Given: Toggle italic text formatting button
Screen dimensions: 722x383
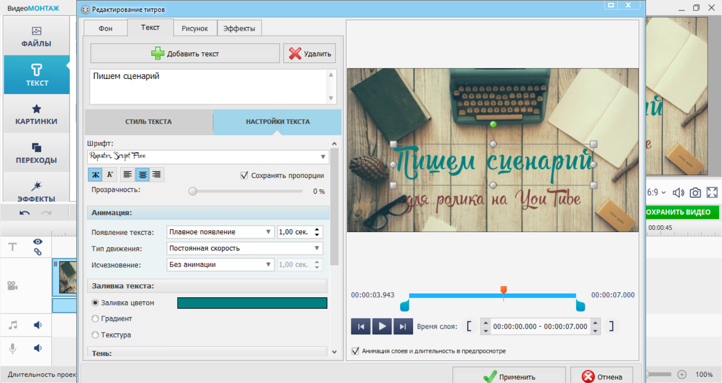Looking at the screenshot, I should tap(110, 175).
